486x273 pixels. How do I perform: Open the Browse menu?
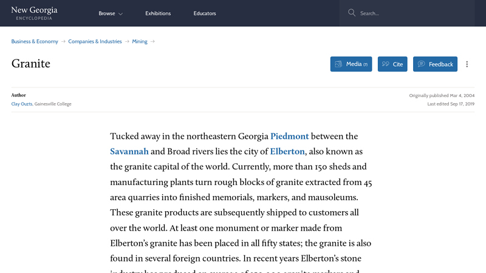point(111,13)
